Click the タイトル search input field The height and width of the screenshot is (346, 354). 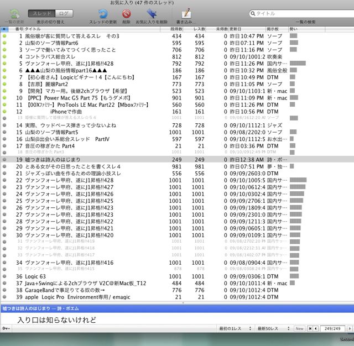tap(301, 13)
